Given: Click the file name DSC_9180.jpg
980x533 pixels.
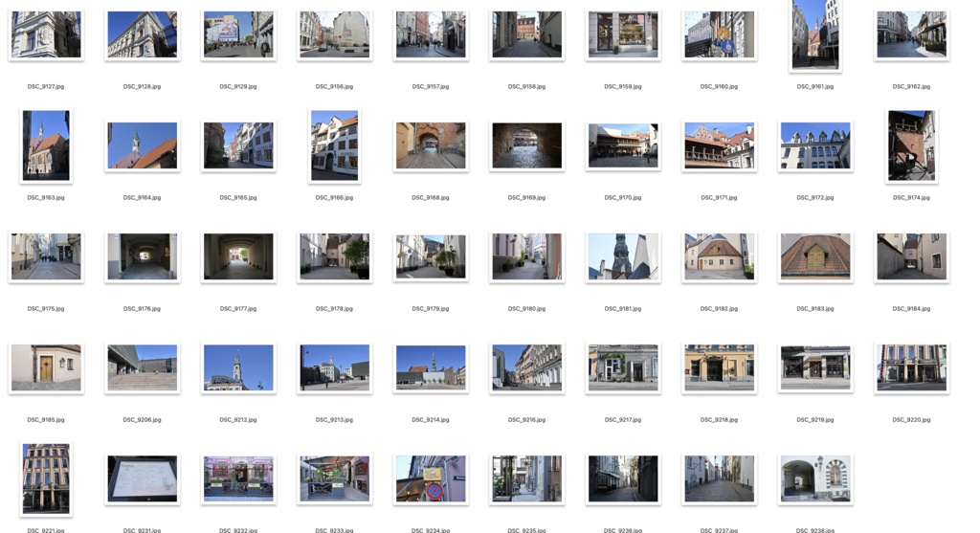Looking at the screenshot, I should pyautogui.click(x=527, y=309).
